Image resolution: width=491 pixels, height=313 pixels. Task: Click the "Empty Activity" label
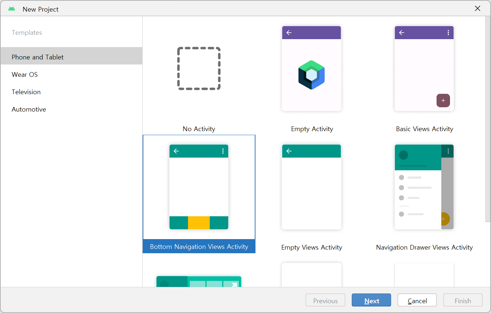312,129
